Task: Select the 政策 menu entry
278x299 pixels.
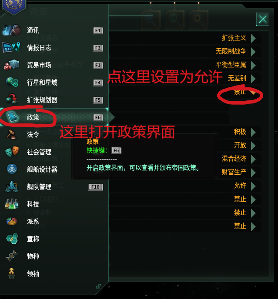Action: [54, 117]
